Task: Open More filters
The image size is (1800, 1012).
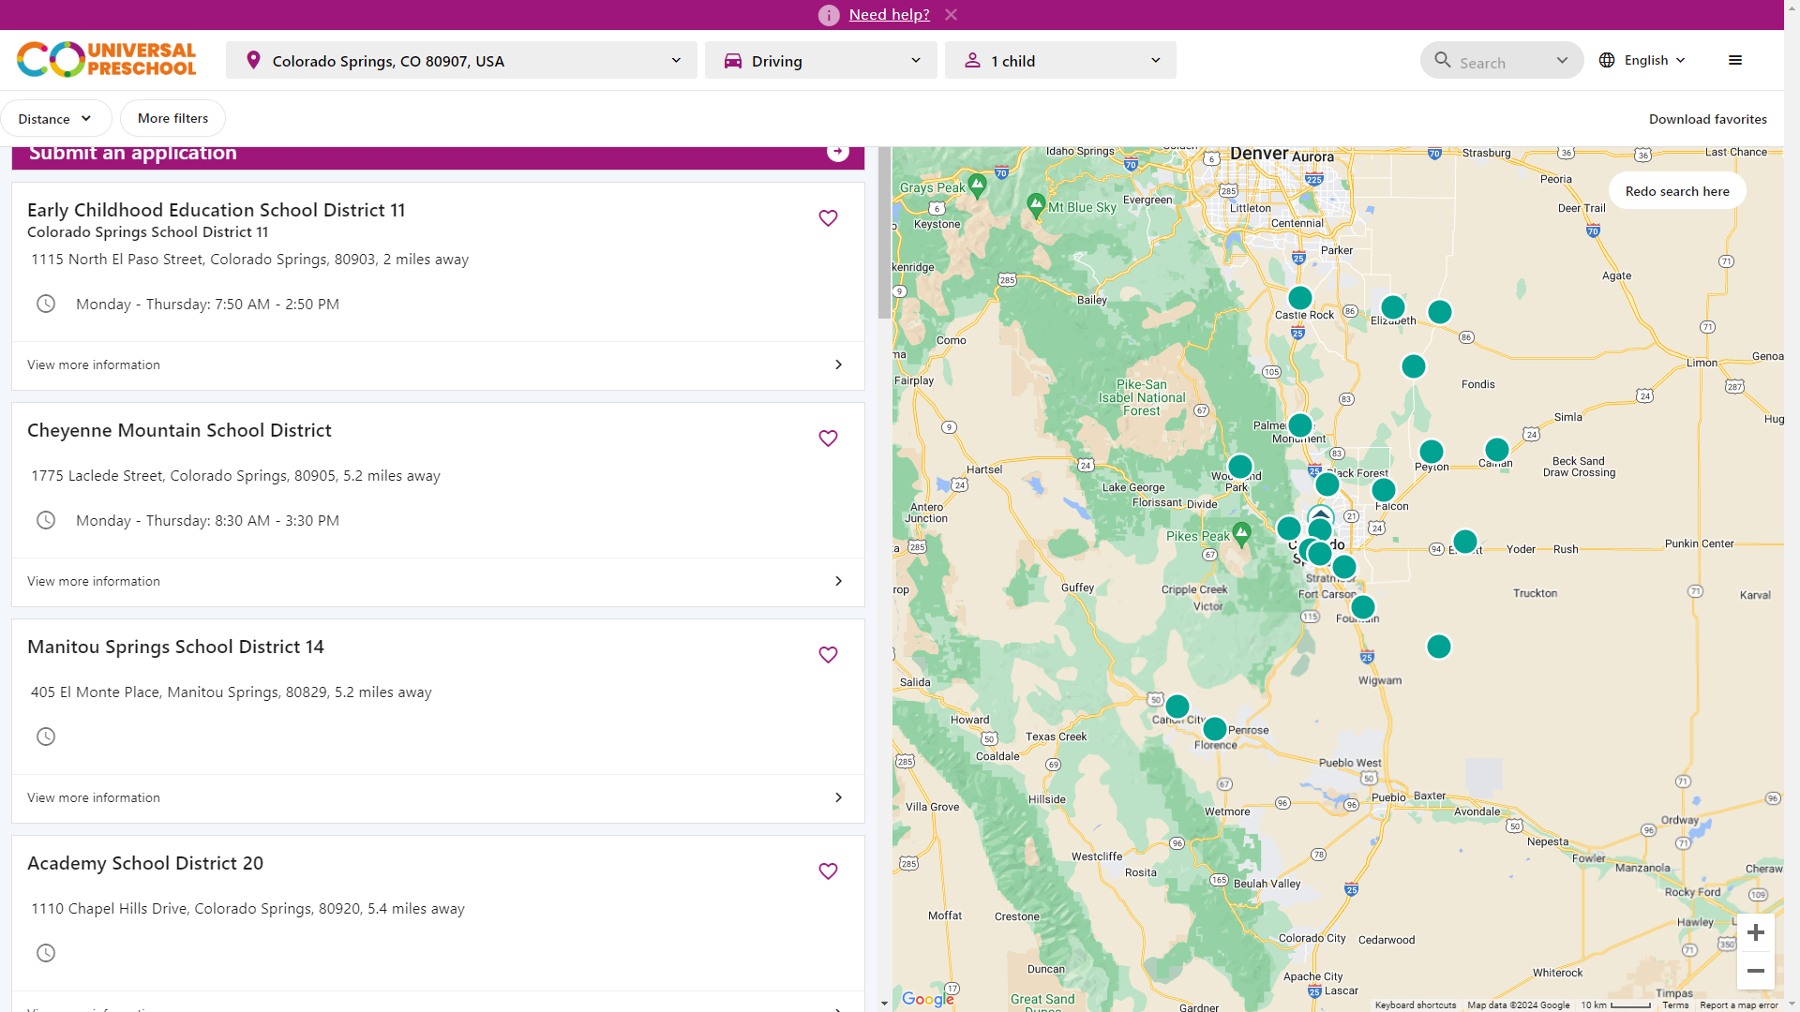Action: click(x=172, y=118)
